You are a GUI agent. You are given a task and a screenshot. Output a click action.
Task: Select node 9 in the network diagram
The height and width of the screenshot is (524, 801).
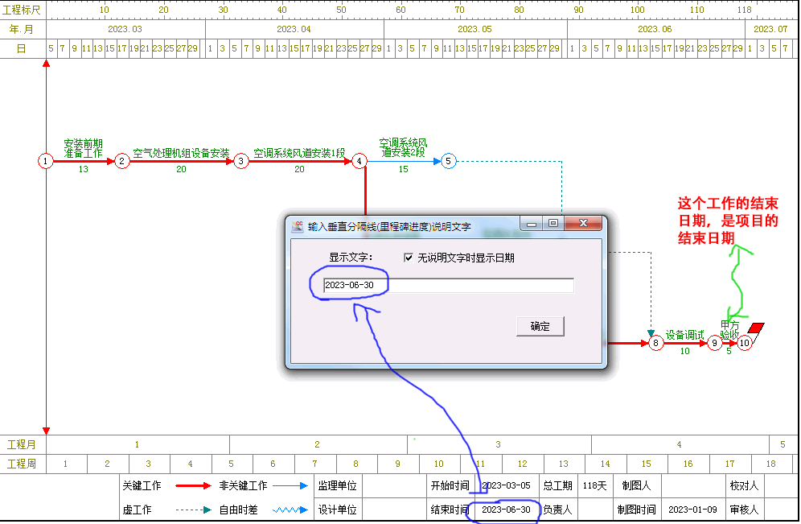(x=715, y=343)
